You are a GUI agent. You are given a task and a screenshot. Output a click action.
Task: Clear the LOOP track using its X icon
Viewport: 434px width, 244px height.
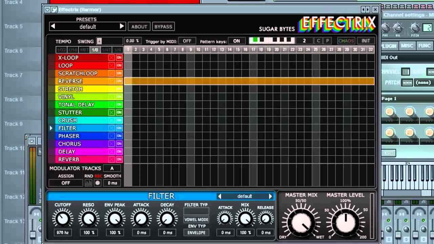click(111, 65)
